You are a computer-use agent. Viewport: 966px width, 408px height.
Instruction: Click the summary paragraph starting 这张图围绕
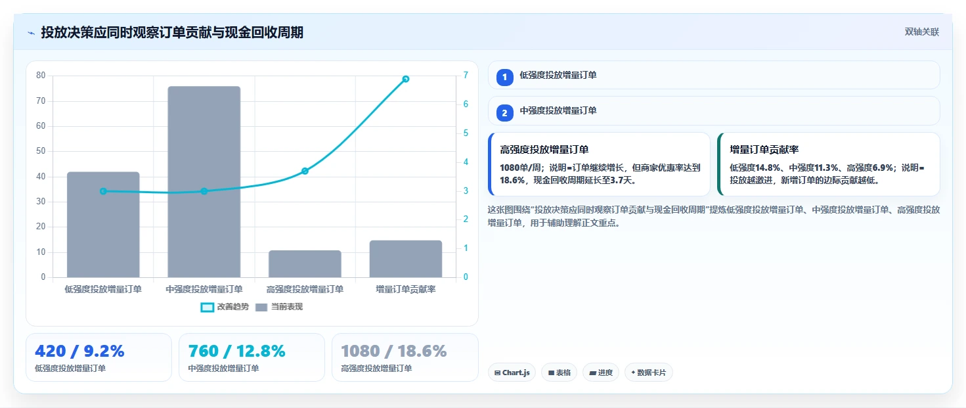(714, 216)
